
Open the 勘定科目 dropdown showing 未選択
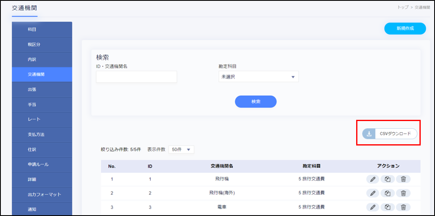259,77
